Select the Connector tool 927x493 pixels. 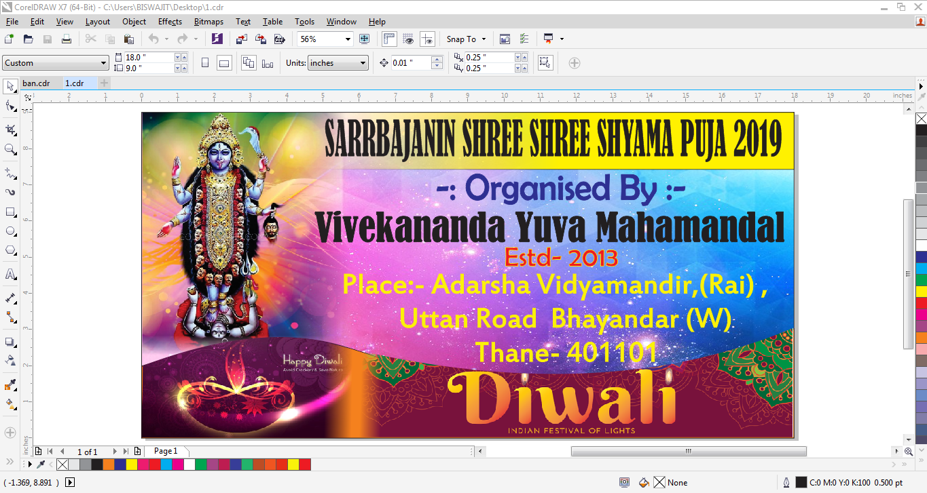[10, 317]
